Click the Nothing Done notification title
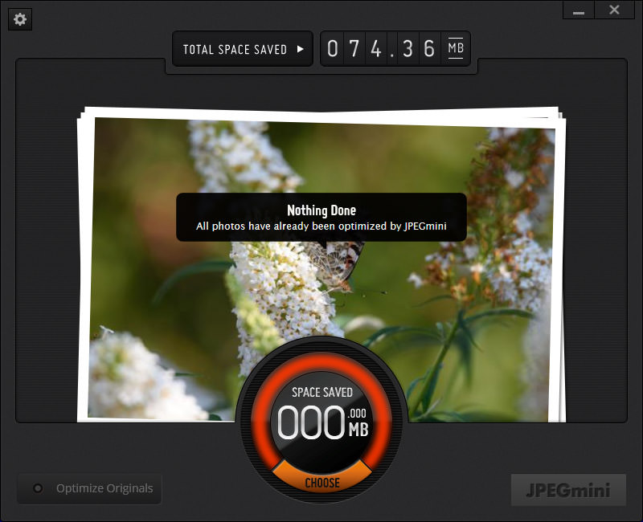643x522 pixels. 321,210
